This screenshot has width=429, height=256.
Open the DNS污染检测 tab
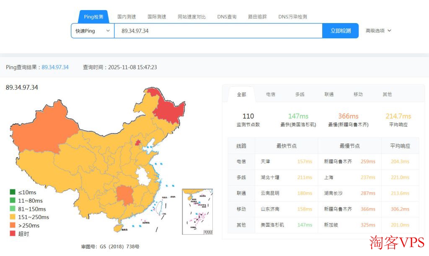click(292, 16)
